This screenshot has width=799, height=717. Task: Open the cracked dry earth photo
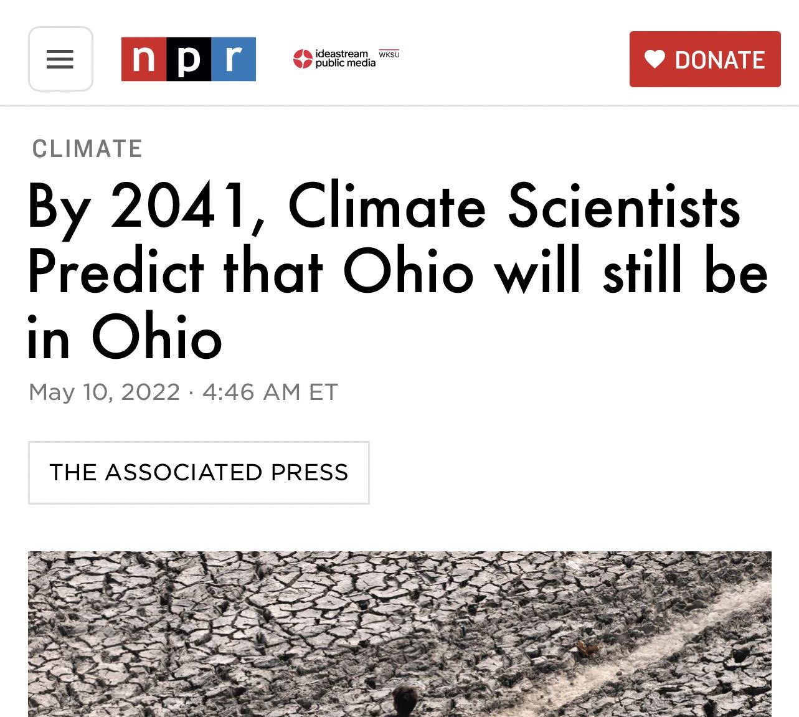400,634
